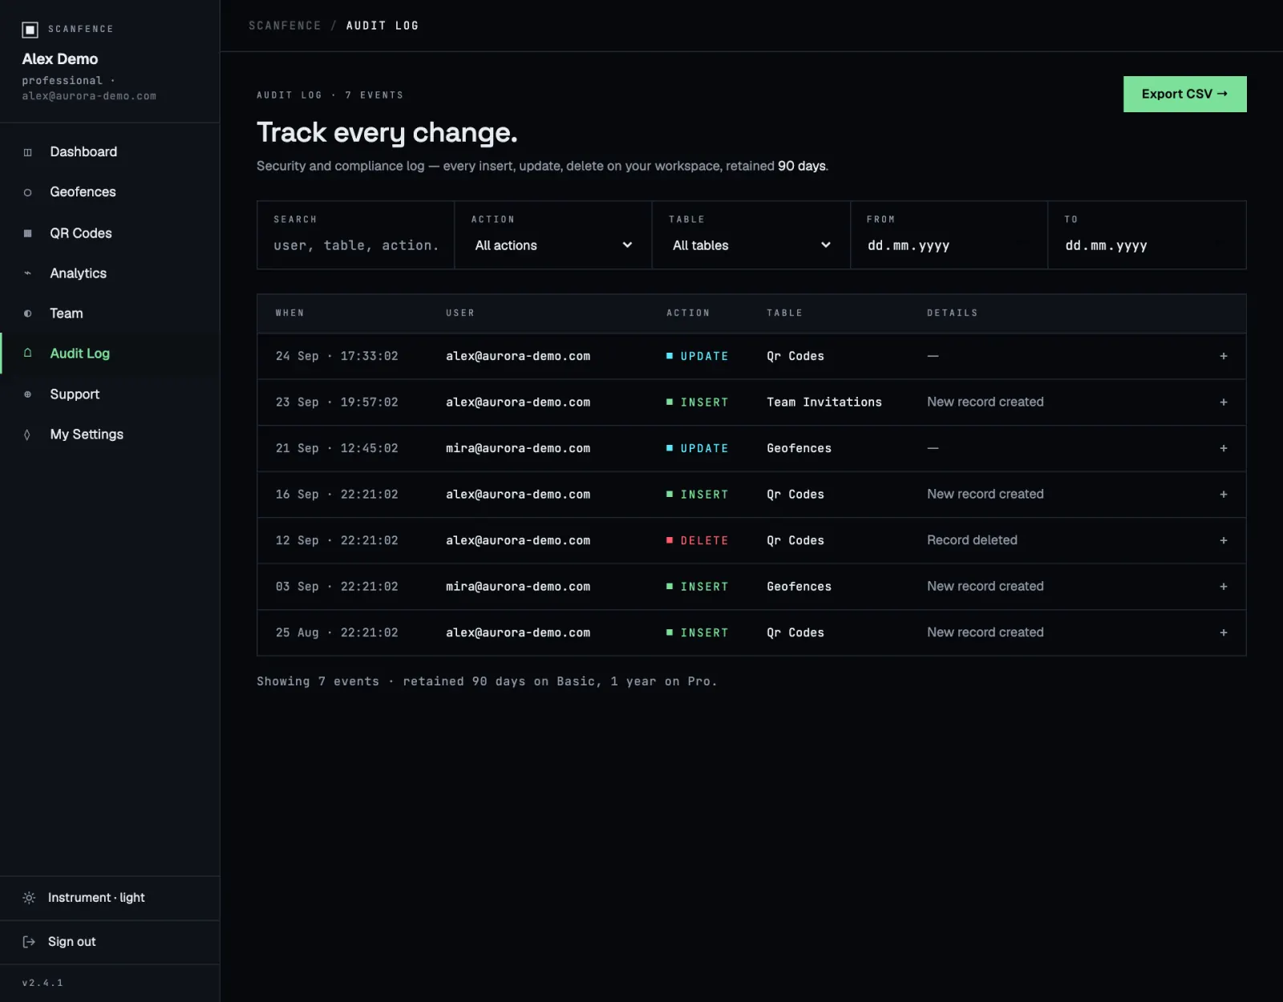
Task: Set the From date field
Action: (949, 245)
